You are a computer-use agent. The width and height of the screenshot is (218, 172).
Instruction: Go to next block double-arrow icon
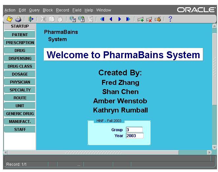[128, 19]
